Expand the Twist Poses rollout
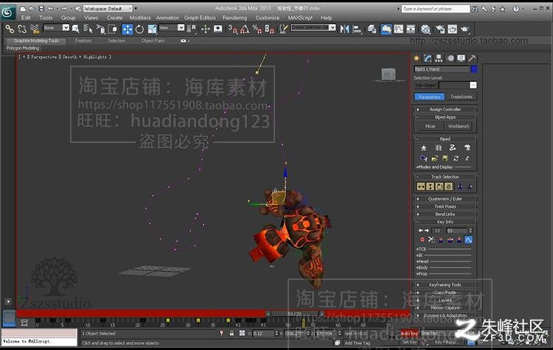 click(445, 206)
